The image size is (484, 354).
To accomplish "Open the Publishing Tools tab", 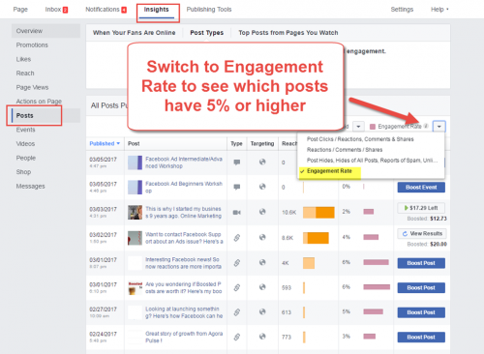I will click(x=209, y=10).
